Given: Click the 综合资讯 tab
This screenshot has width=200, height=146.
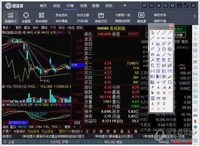Looking at the screenshot, I should point(33,131).
